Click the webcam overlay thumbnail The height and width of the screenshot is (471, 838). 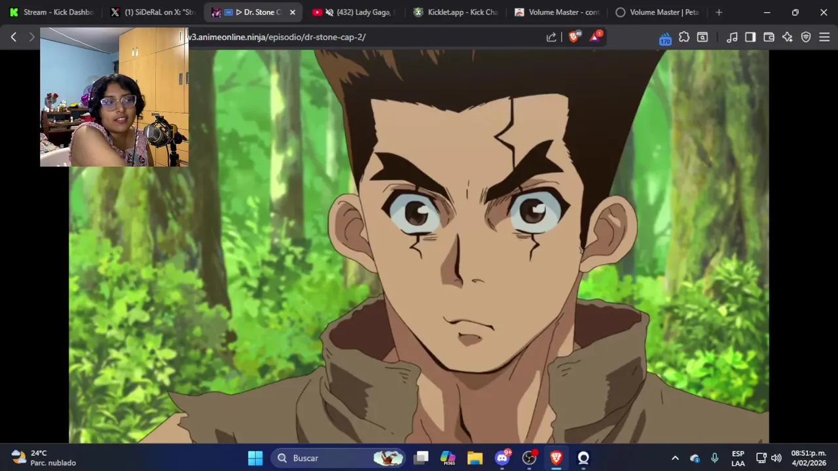(114, 97)
